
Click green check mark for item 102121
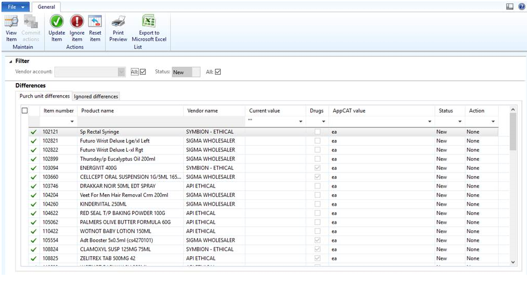pos(34,132)
